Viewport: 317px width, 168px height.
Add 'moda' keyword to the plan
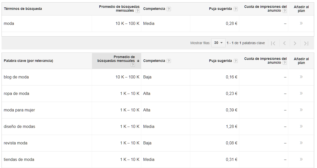point(301,23)
